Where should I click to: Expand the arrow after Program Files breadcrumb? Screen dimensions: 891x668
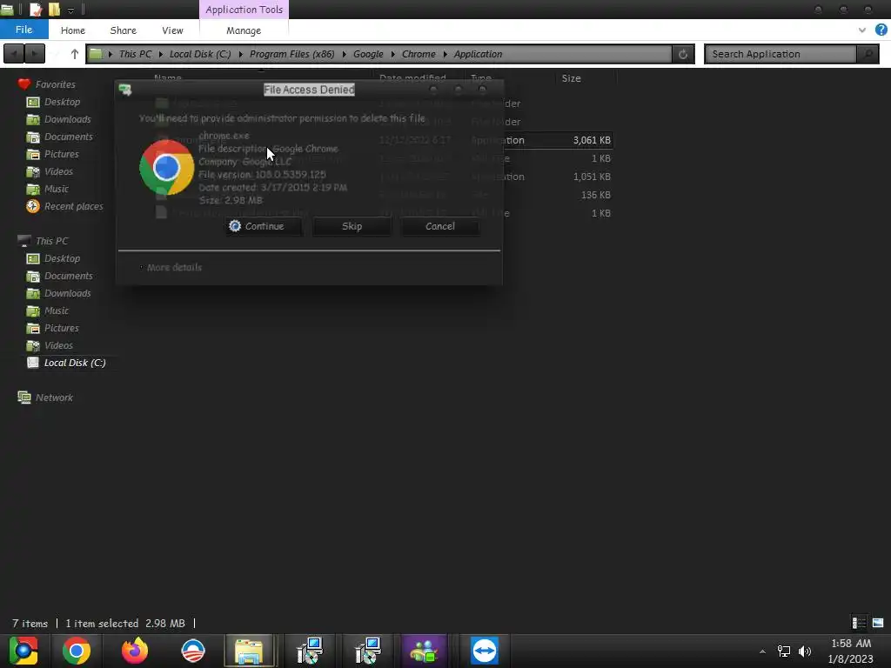pyautogui.click(x=344, y=54)
